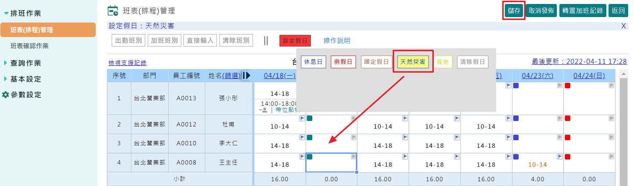Viewport: 634px width, 186px height.
Task: Choose 國定假日 in the holiday popup
Action: point(377,62)
